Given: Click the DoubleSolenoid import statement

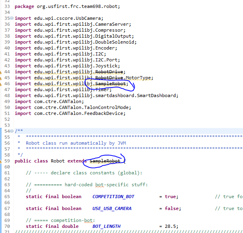Looking at the screenshot, I should click(75, 42).
